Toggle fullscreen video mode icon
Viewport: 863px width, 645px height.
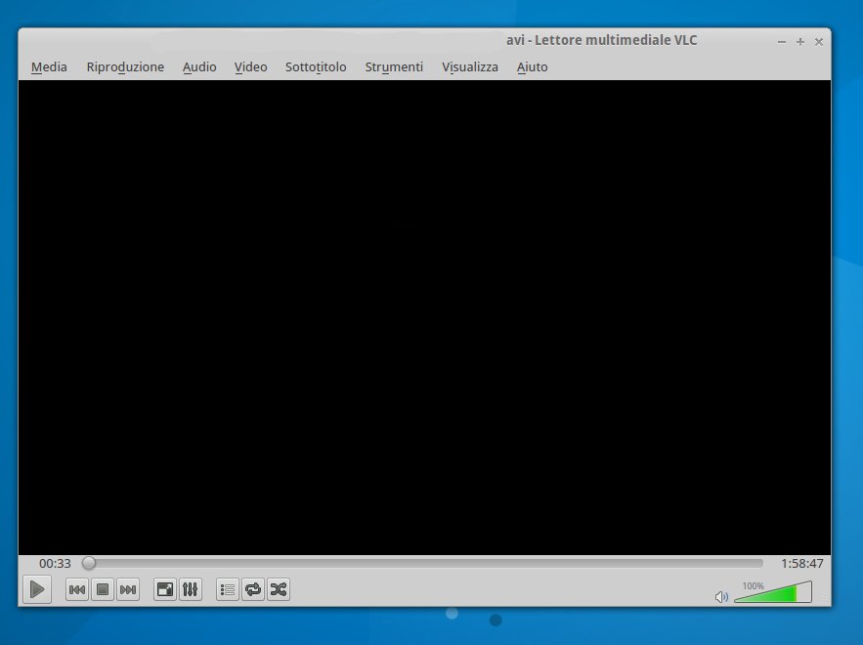point(165,589)
